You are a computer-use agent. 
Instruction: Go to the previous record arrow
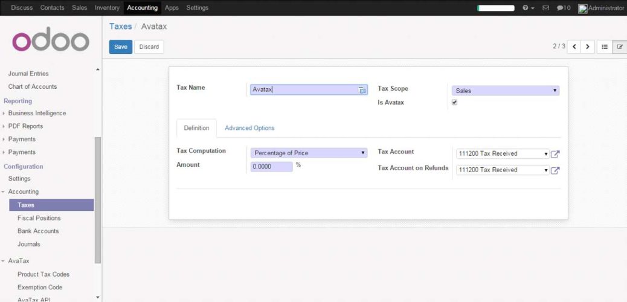point(574,47)
